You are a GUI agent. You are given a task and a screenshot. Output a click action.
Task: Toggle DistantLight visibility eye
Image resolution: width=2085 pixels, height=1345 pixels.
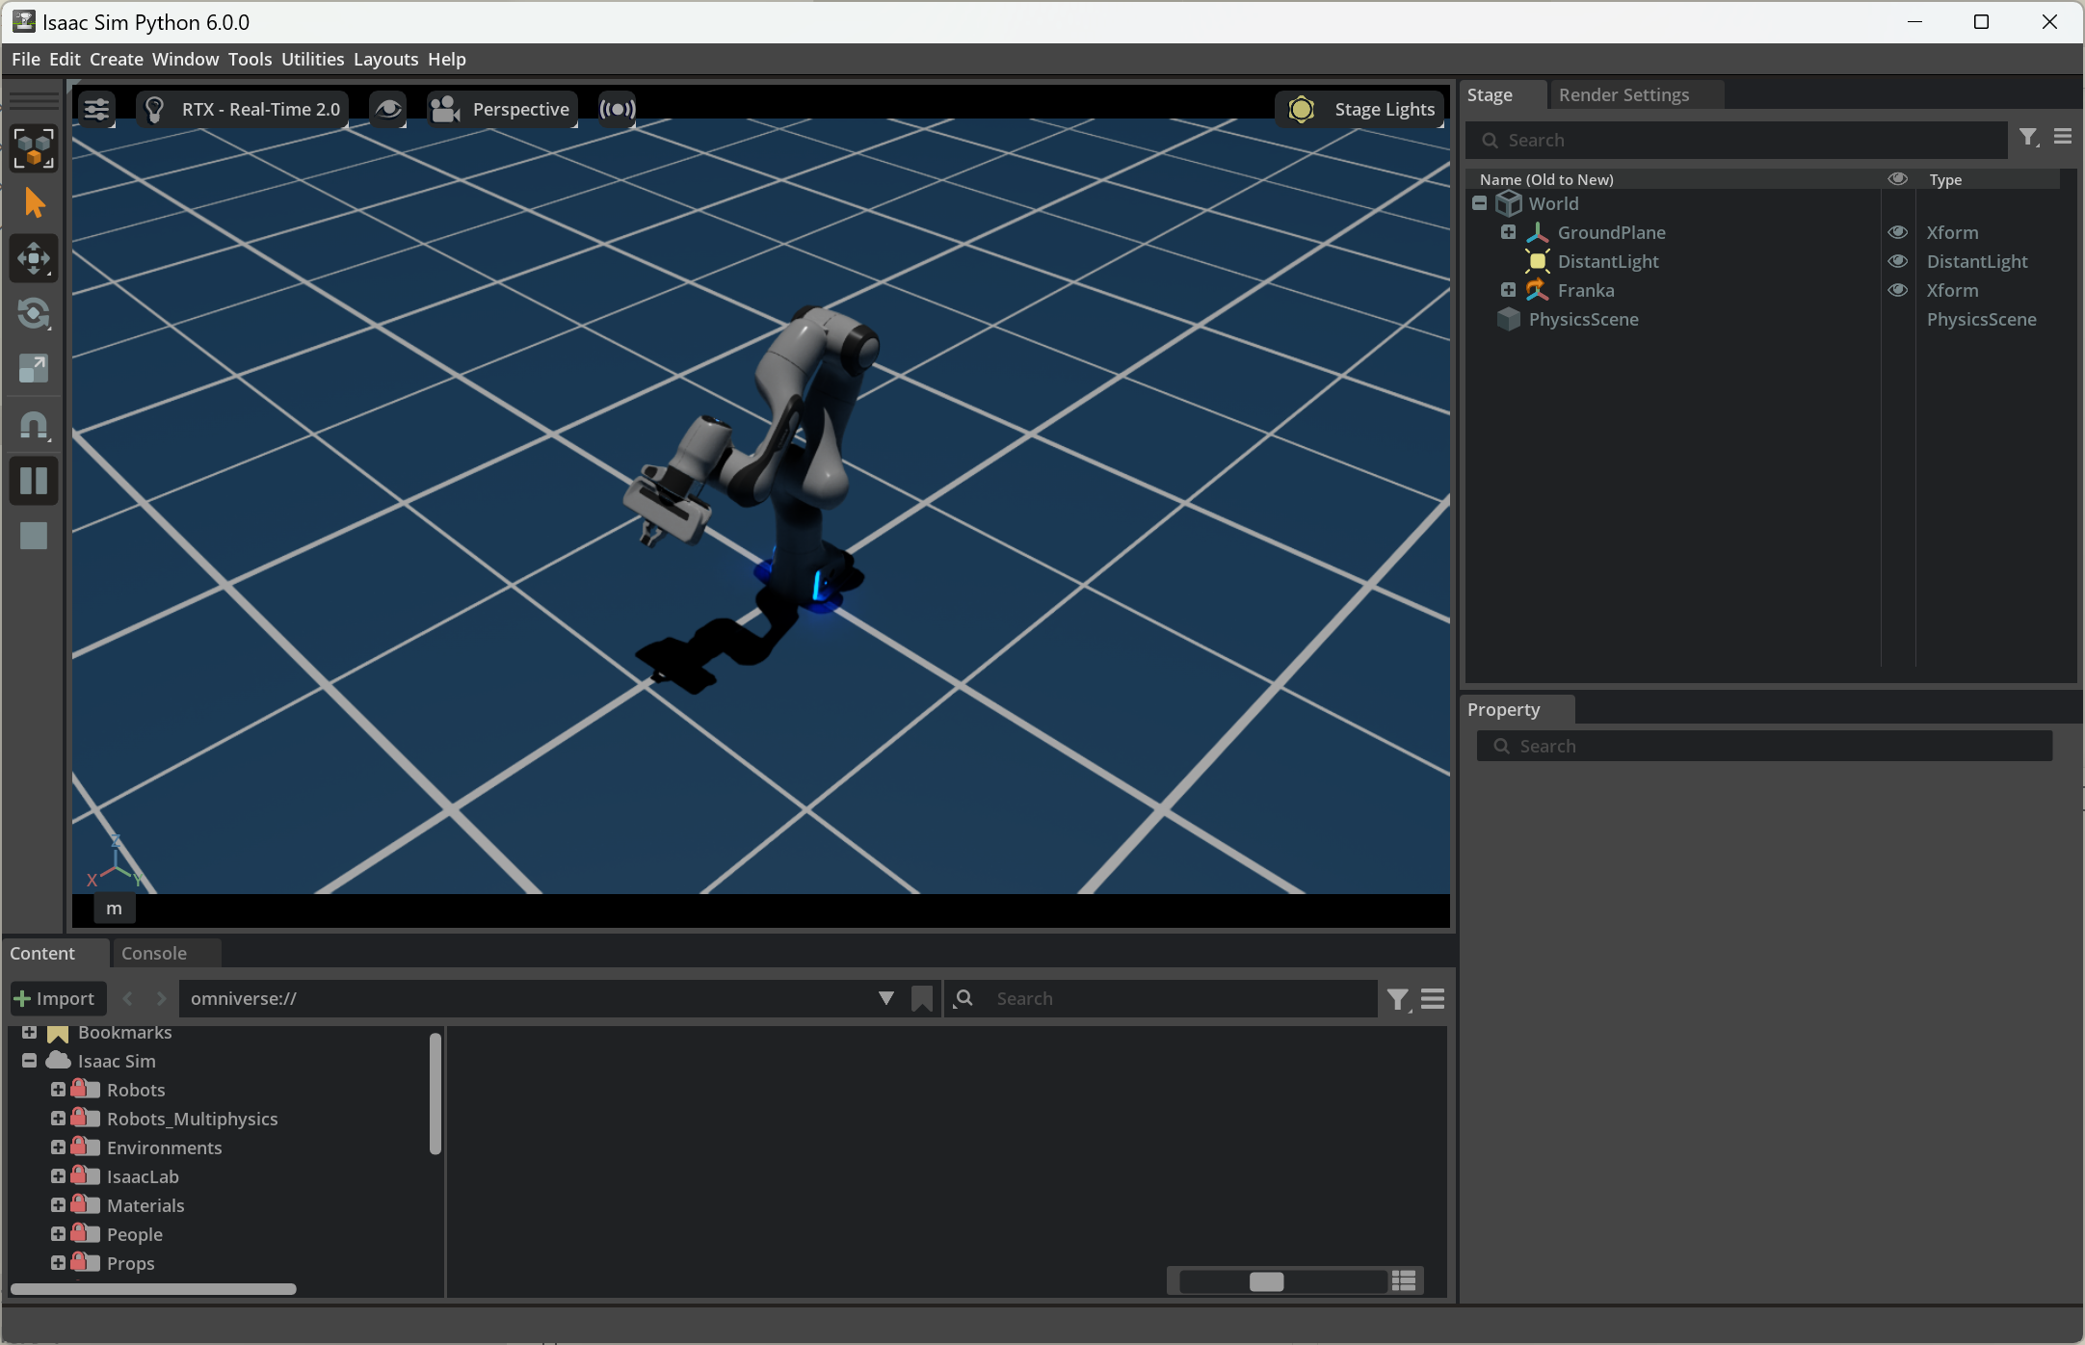(x=1897, y=261)
